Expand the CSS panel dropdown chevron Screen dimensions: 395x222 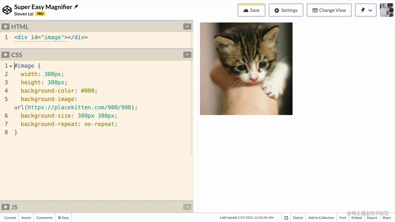click(x=187, y=55)
